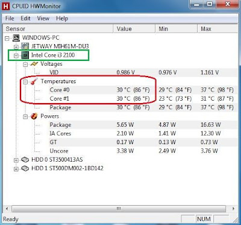Minimize the HWMonitor window
This screenshot has height=225, width=241.
coord(196,4)
